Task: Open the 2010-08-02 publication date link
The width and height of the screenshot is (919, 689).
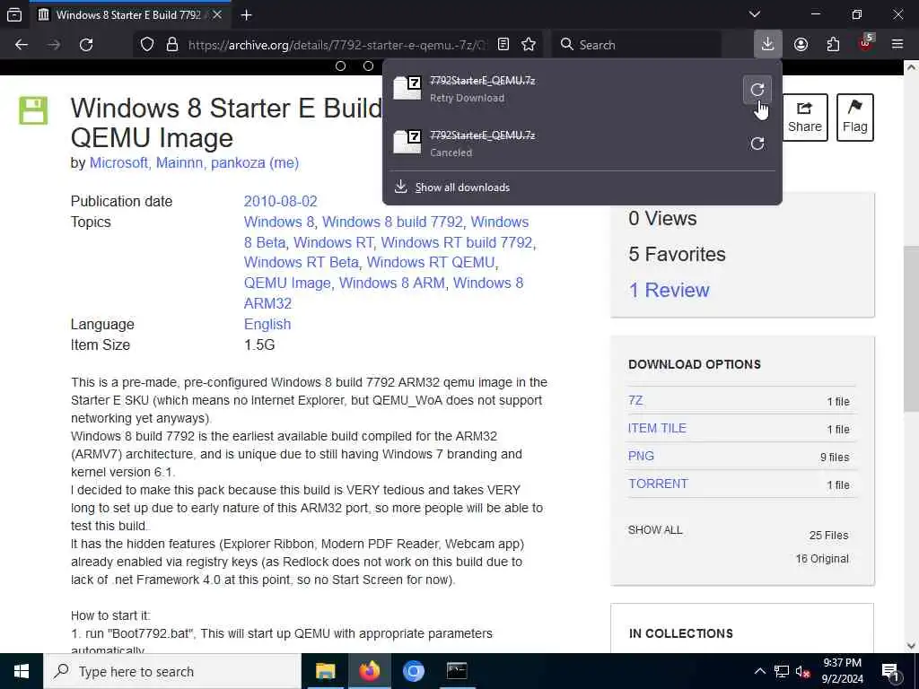Action: pyautogui.click(x=280, y=201)
